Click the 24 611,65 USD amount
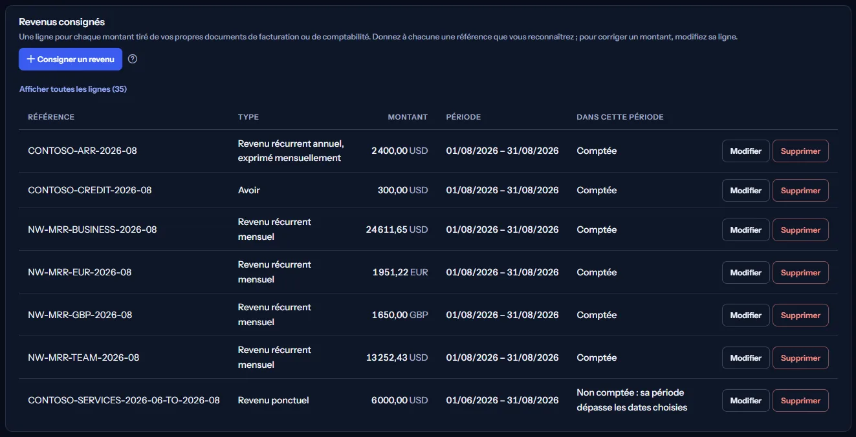The width and height of the screenshot is (856, 437). pyautogui.click(x=397, y=229)
